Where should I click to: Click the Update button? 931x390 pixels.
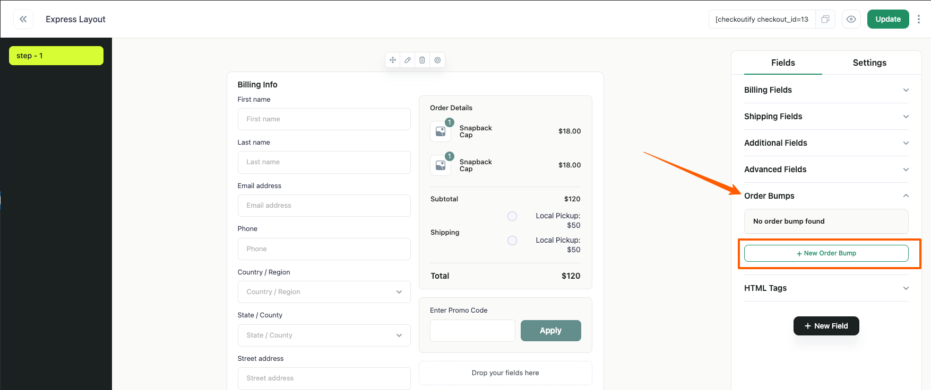pos(888,19)
